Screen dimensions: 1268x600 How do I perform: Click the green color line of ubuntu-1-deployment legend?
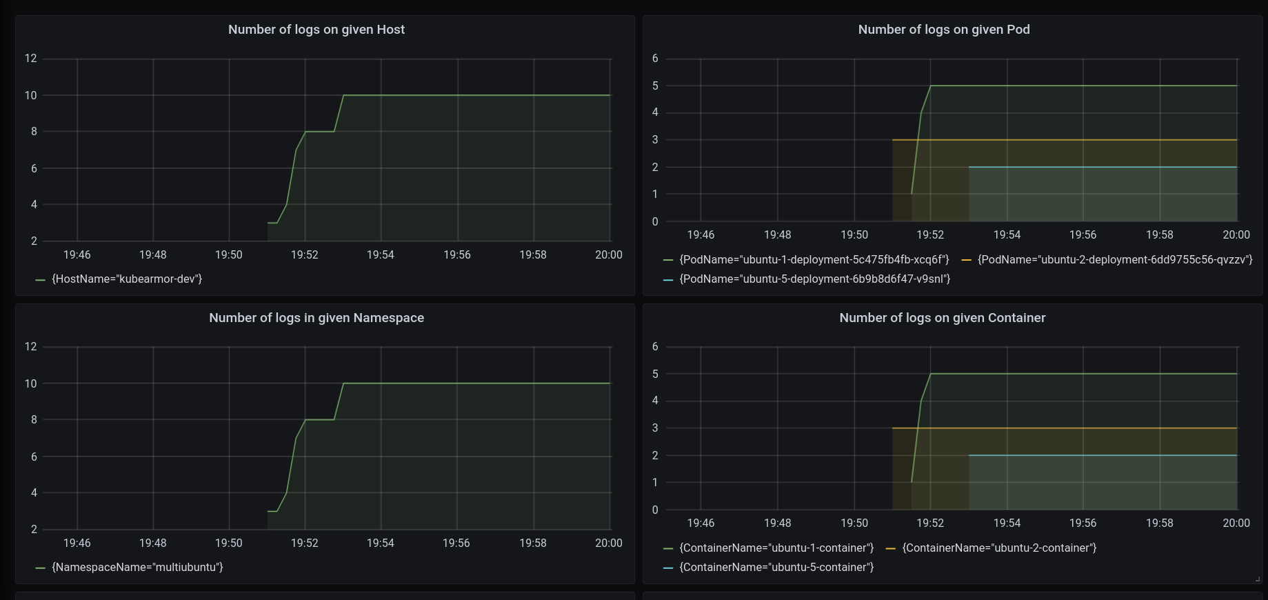pyautogui.click(x=667, y=261)
